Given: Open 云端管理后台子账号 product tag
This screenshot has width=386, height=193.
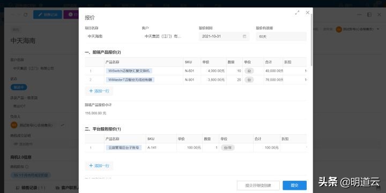Looking at the screenshot, I should click(124, 148).
